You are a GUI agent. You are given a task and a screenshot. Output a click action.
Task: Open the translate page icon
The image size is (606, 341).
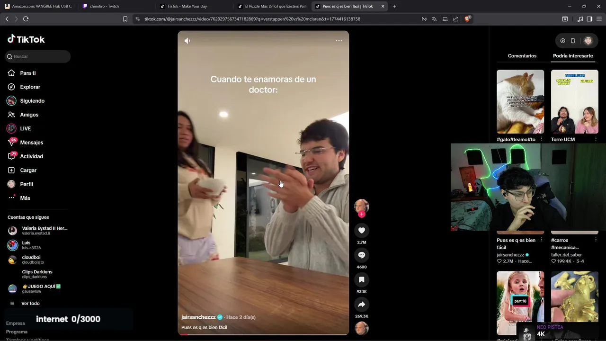[434, 19]
